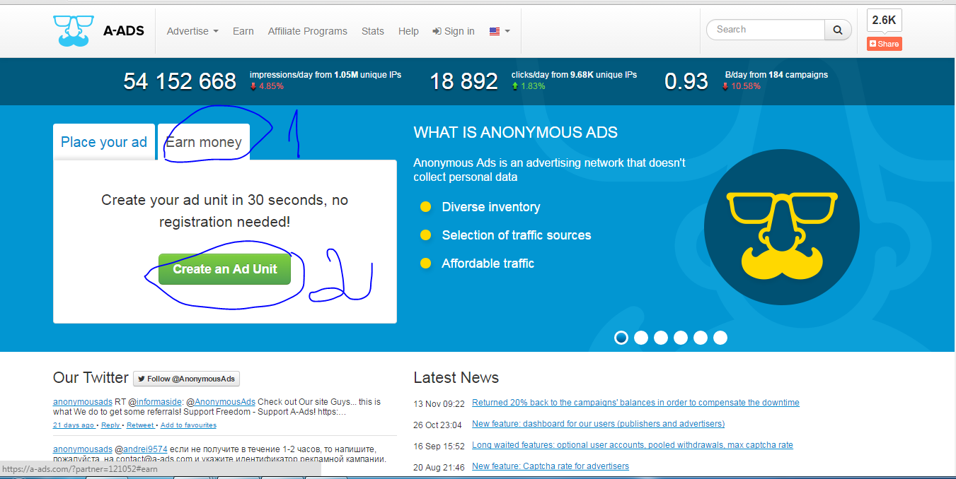The height and width of the screenshot is (479, 956).
Task: Open the Help page
Action: point(408,31)
